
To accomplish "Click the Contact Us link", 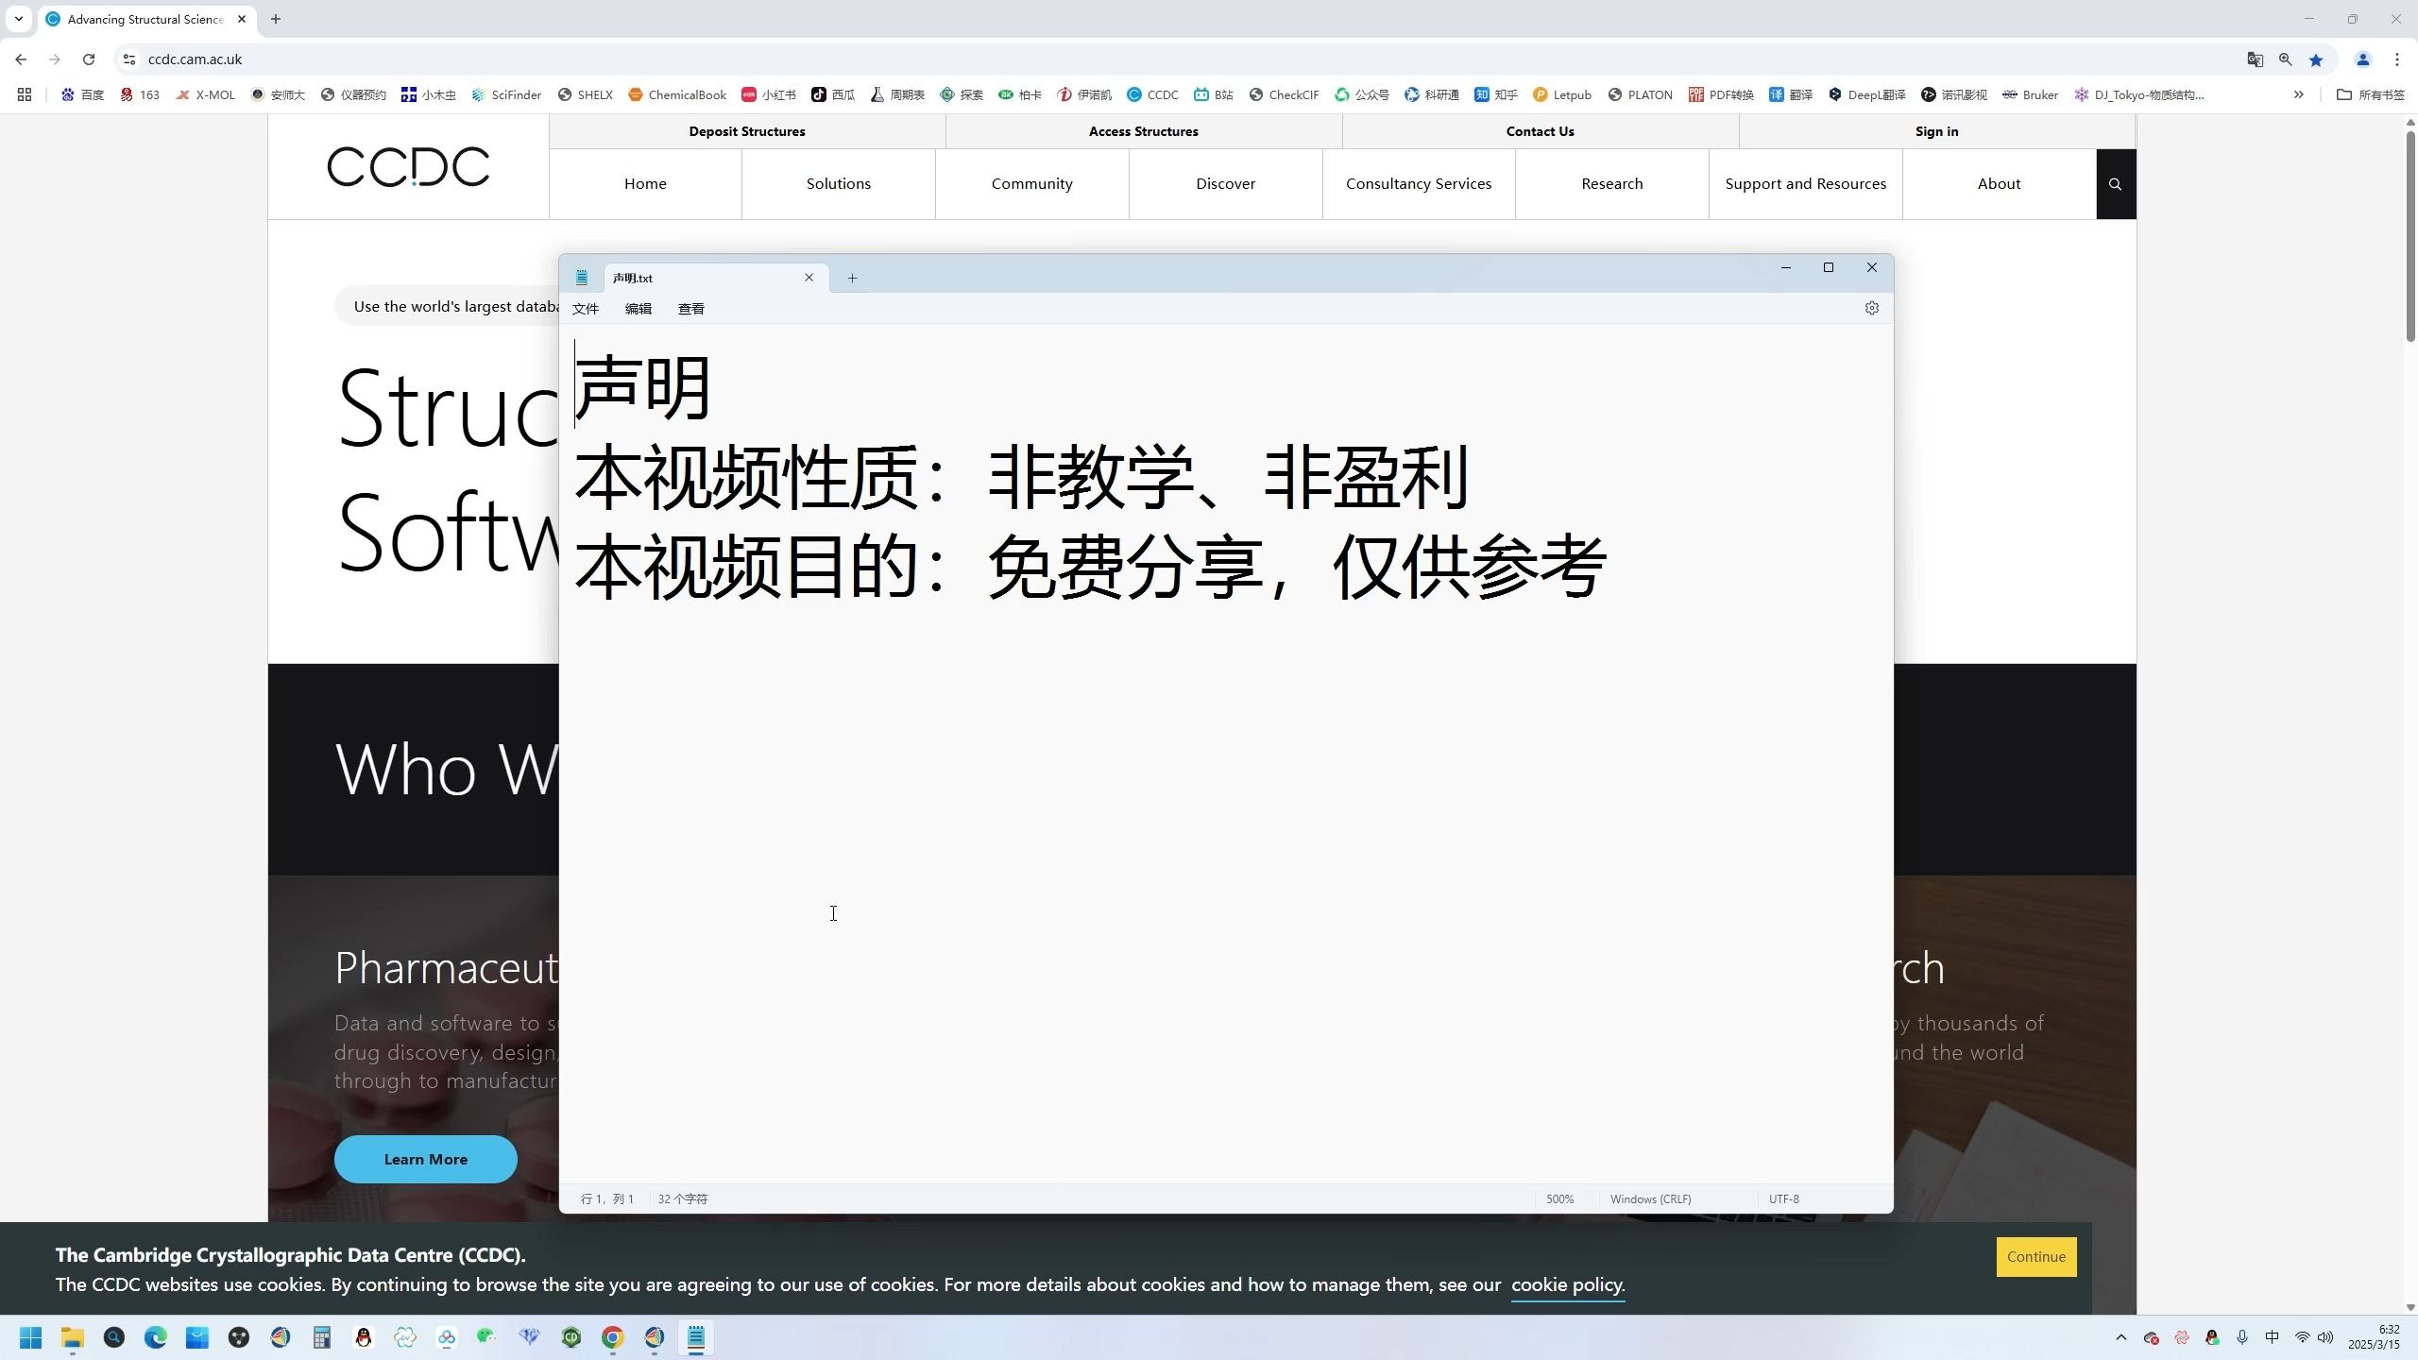I will tap(1541, 131).
